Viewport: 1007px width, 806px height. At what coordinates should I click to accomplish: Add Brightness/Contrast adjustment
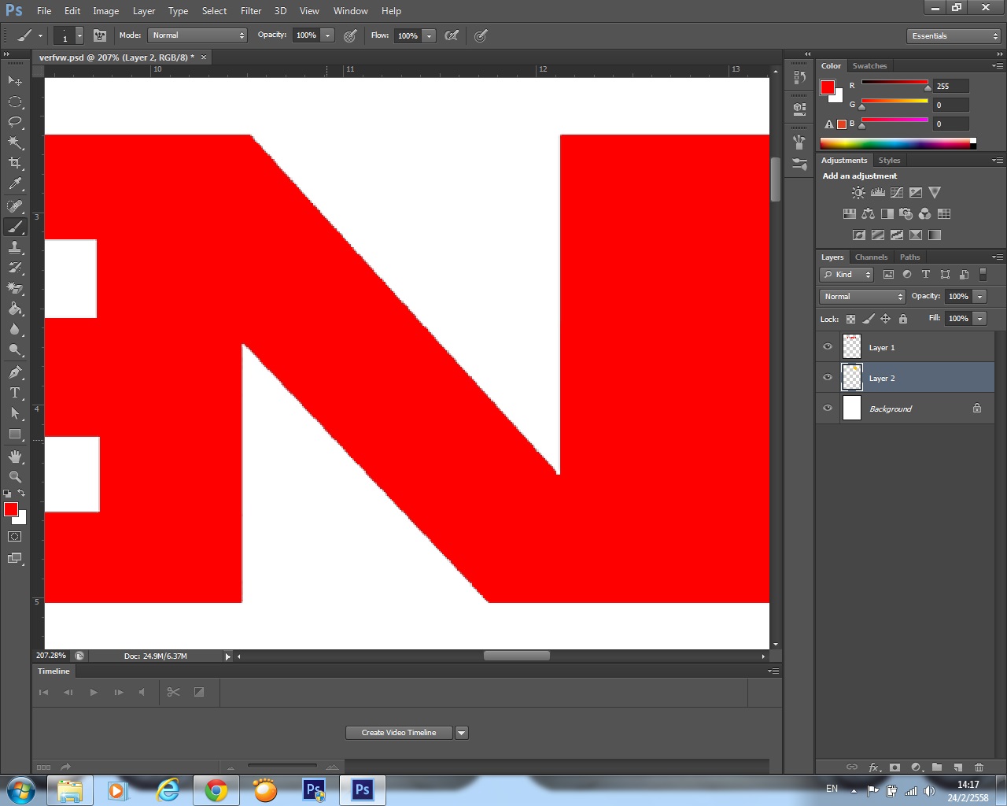pos(858,192)
